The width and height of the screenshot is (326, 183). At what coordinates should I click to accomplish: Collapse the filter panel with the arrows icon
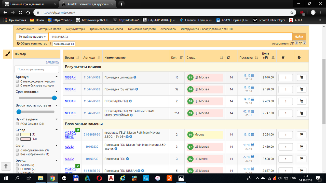(8, 54)
